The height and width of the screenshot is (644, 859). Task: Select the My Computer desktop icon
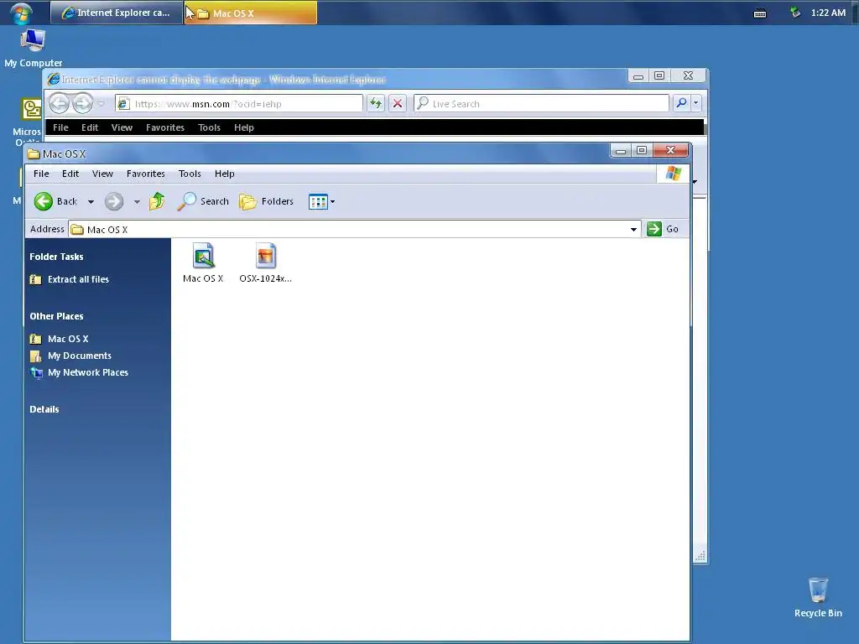[x=33, y=48]
